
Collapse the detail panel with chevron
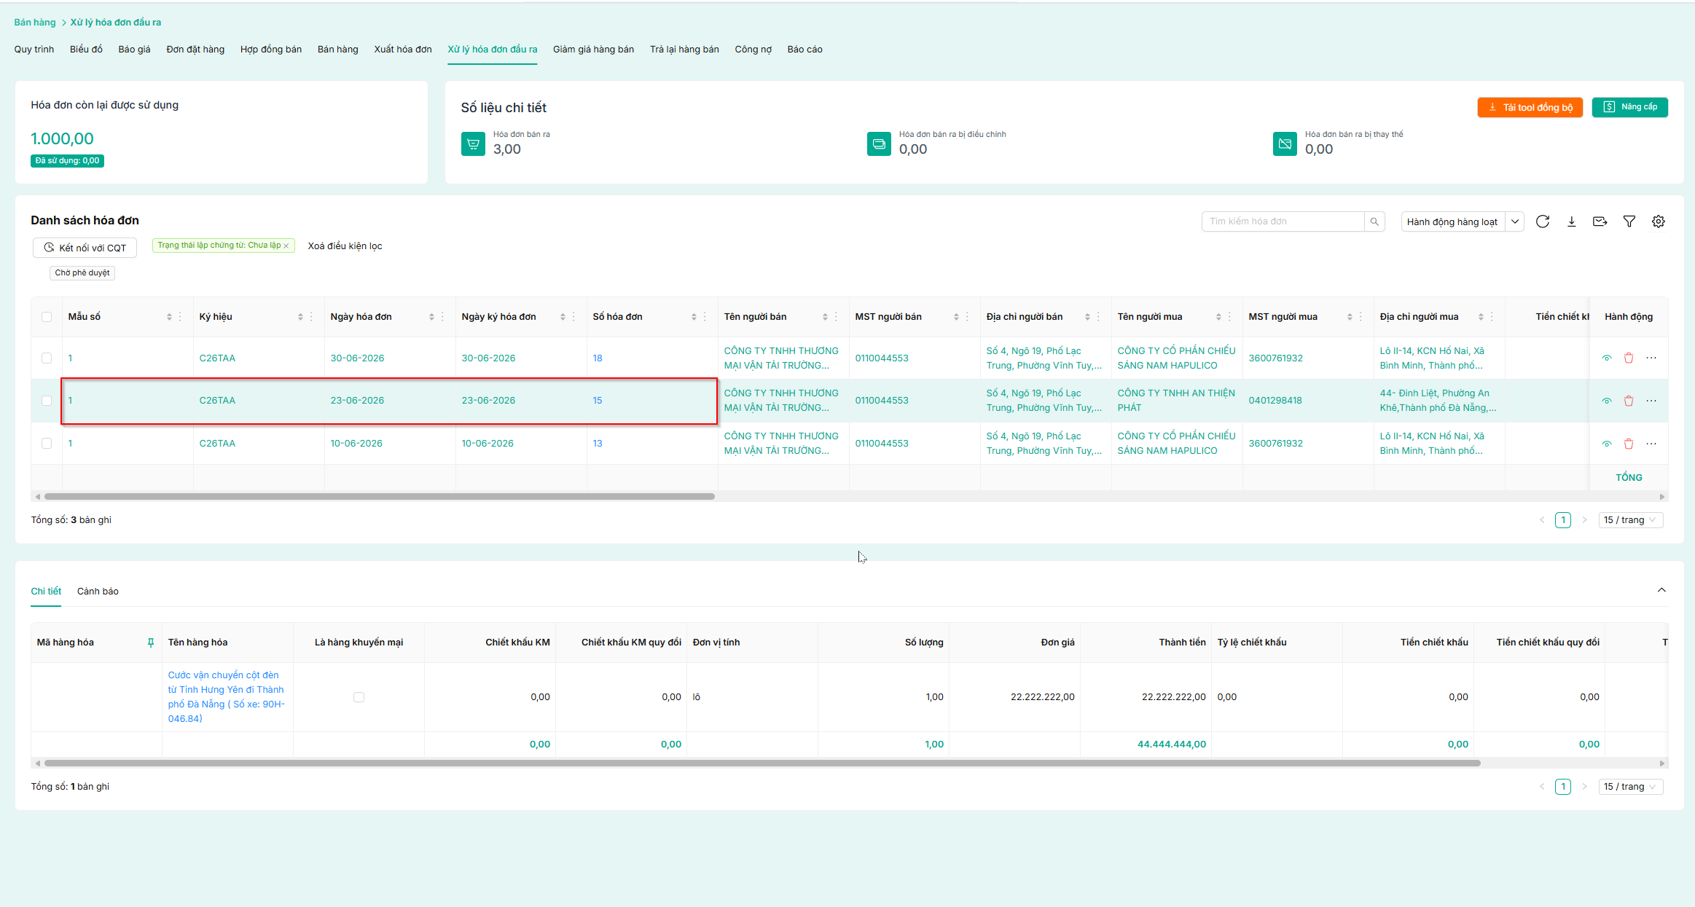click(x=1661, y=590)
